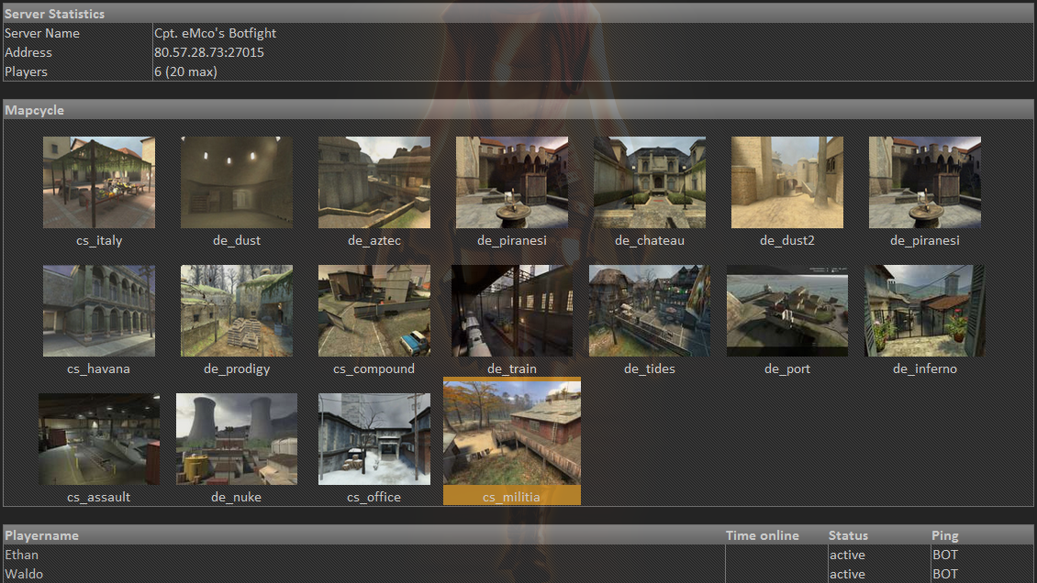1037x583 pixels.
Task: Click the "de_chateau" map name label
Action: 650,240
